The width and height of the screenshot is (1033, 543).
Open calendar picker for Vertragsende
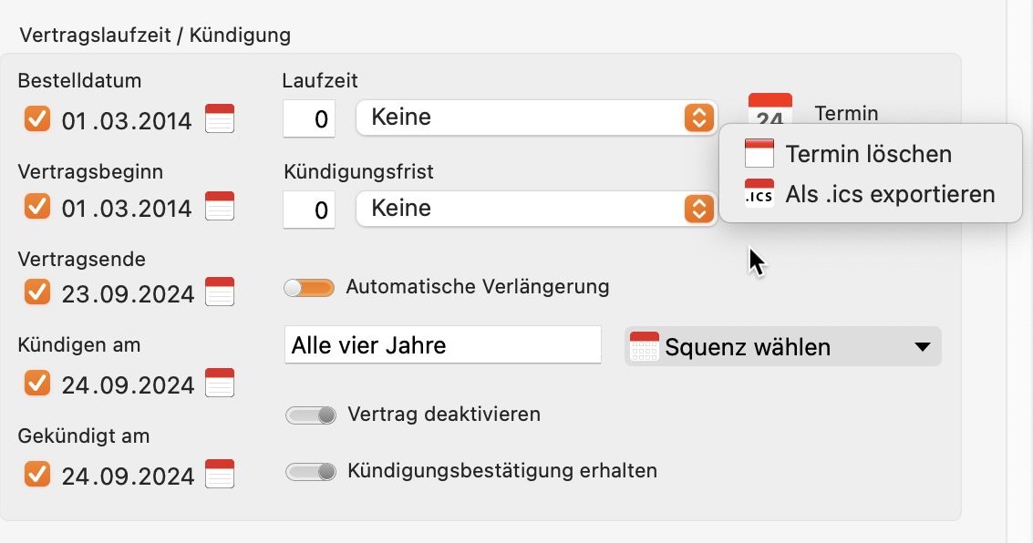[x=220, y=292]
